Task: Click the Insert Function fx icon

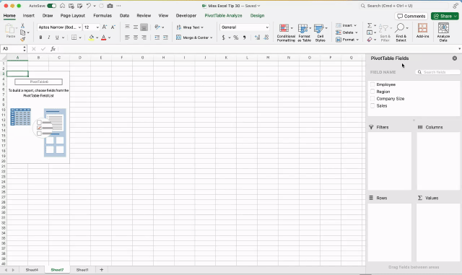Action: 53,49
